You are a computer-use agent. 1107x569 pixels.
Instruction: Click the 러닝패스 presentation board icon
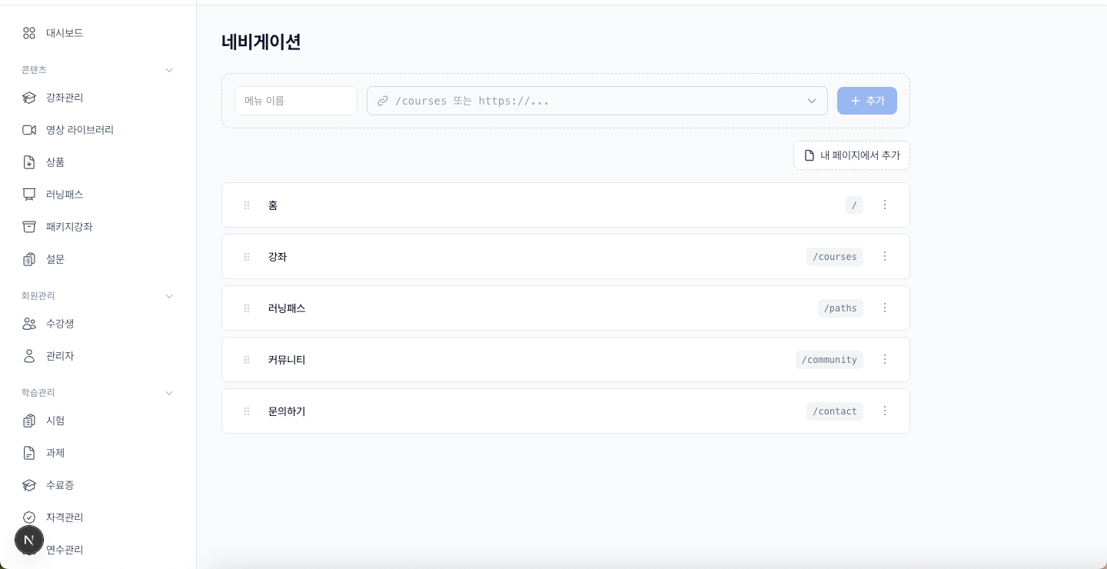tap(29, 195)
